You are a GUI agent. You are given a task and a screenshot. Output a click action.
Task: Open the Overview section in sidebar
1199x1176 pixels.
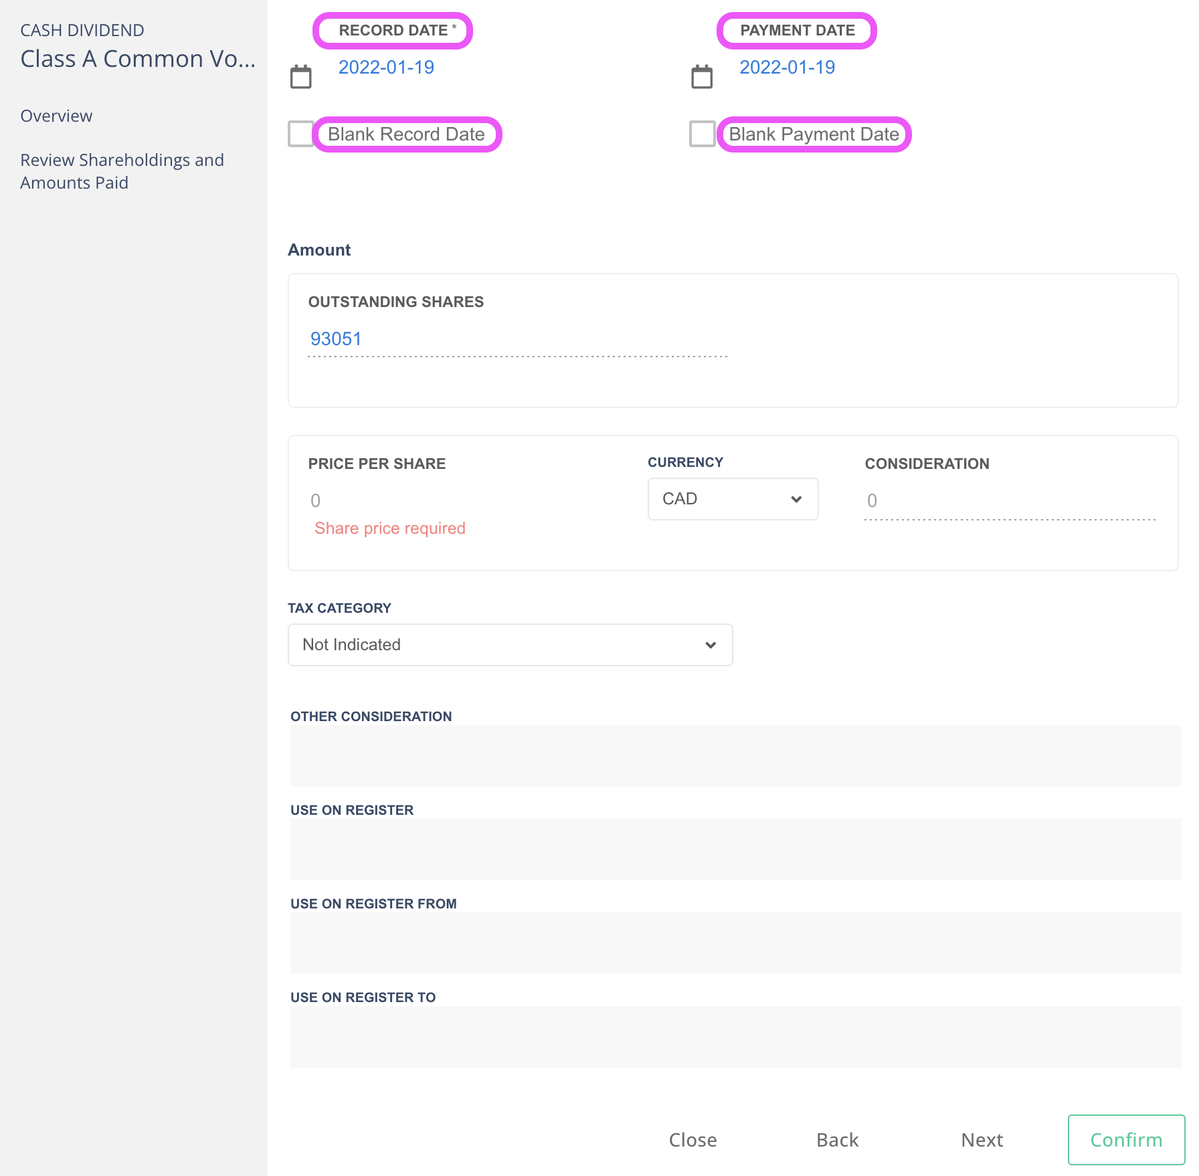tap(56, 116)
